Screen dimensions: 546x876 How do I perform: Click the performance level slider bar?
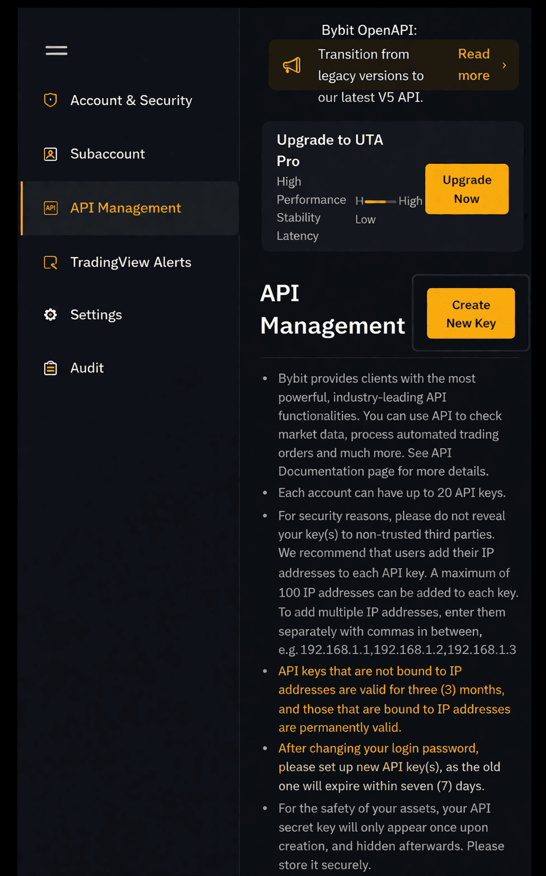click(380, 201)
